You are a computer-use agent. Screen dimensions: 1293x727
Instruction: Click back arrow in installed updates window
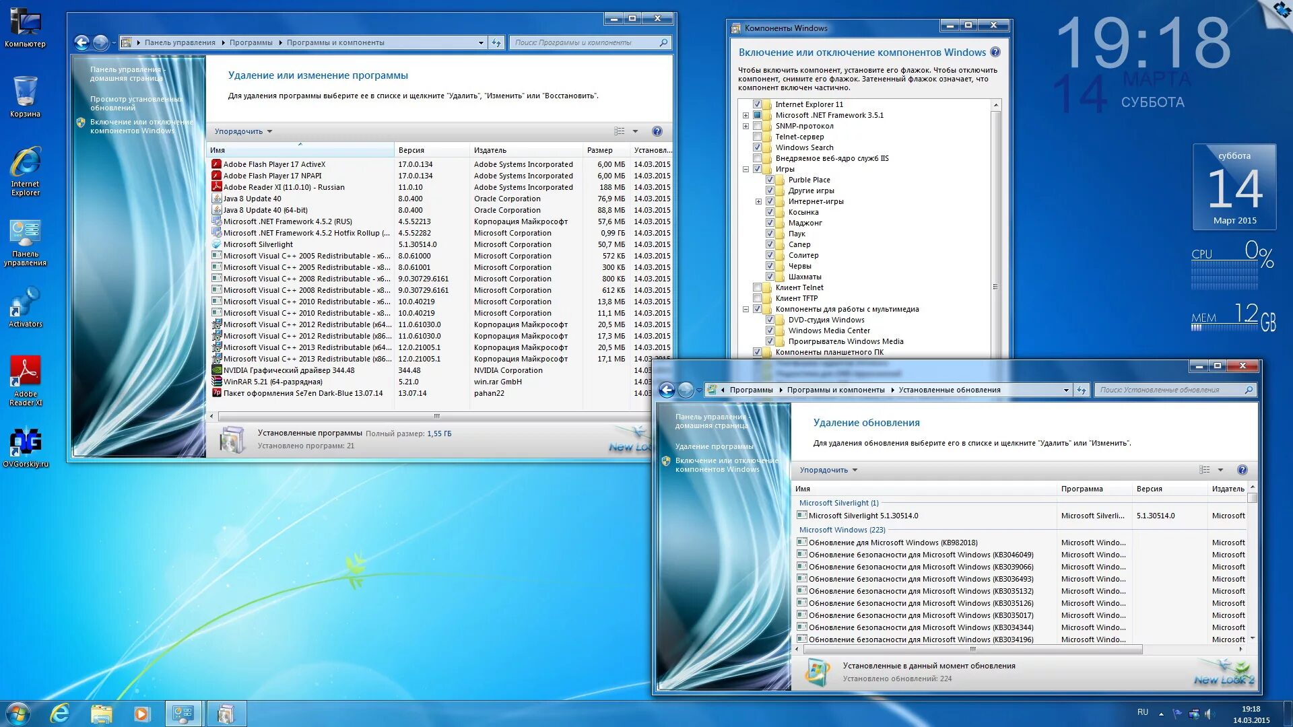tap(667, 390)
